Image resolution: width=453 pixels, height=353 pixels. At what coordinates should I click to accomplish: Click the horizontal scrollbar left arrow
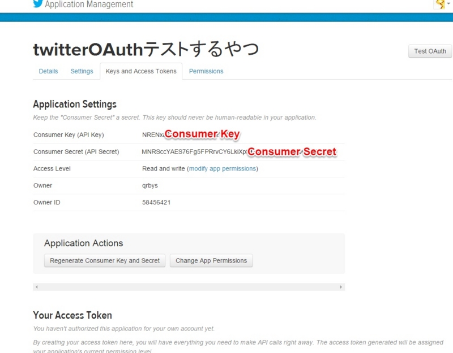tap(37, 287)
